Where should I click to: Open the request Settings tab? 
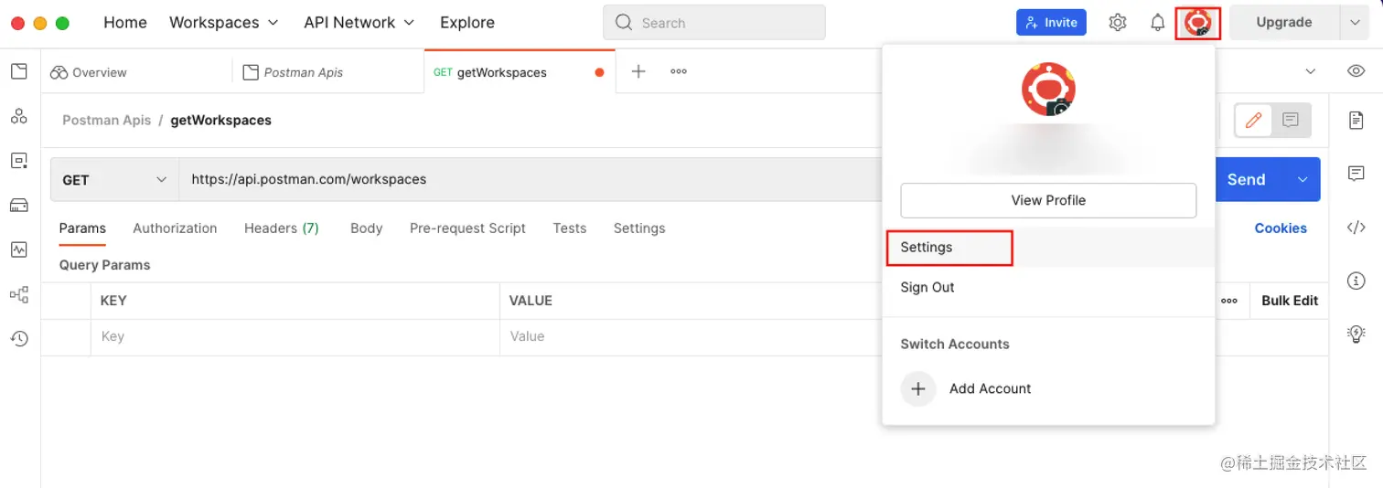(639, 228)
